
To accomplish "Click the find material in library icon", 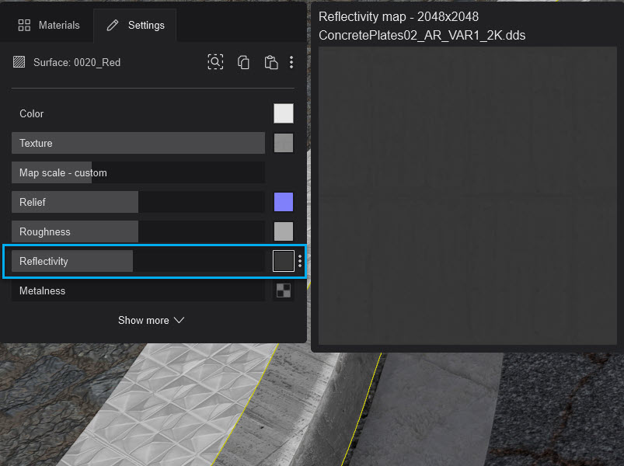I will point(215,62).
